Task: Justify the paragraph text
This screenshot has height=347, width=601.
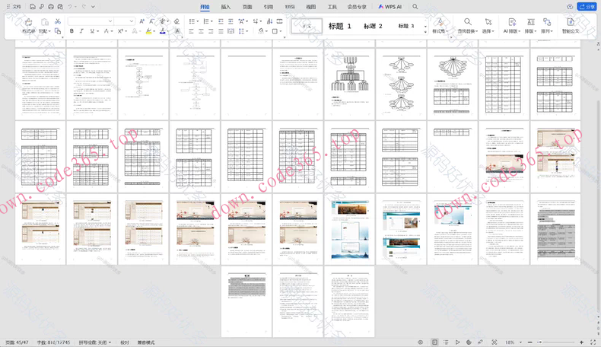Action: pyautogui.click(x=221, y=31)
